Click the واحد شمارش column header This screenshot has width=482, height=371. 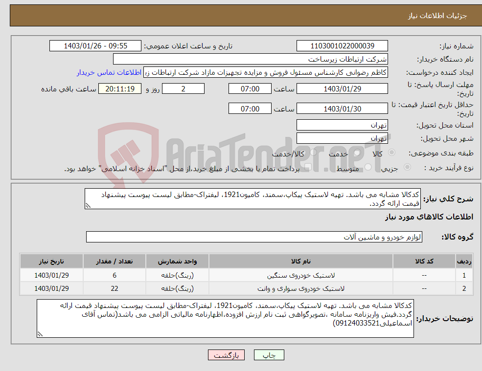tap(177, 261)
